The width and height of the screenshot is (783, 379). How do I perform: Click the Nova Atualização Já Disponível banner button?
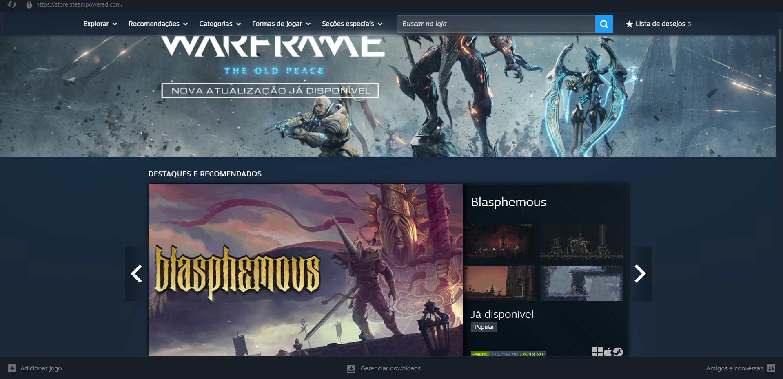click(270, 90)
